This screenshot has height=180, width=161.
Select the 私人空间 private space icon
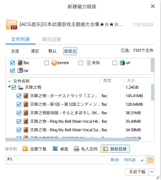(x=76, y=149)
